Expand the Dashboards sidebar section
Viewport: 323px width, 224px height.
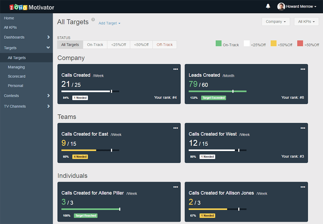pos(27,37)
